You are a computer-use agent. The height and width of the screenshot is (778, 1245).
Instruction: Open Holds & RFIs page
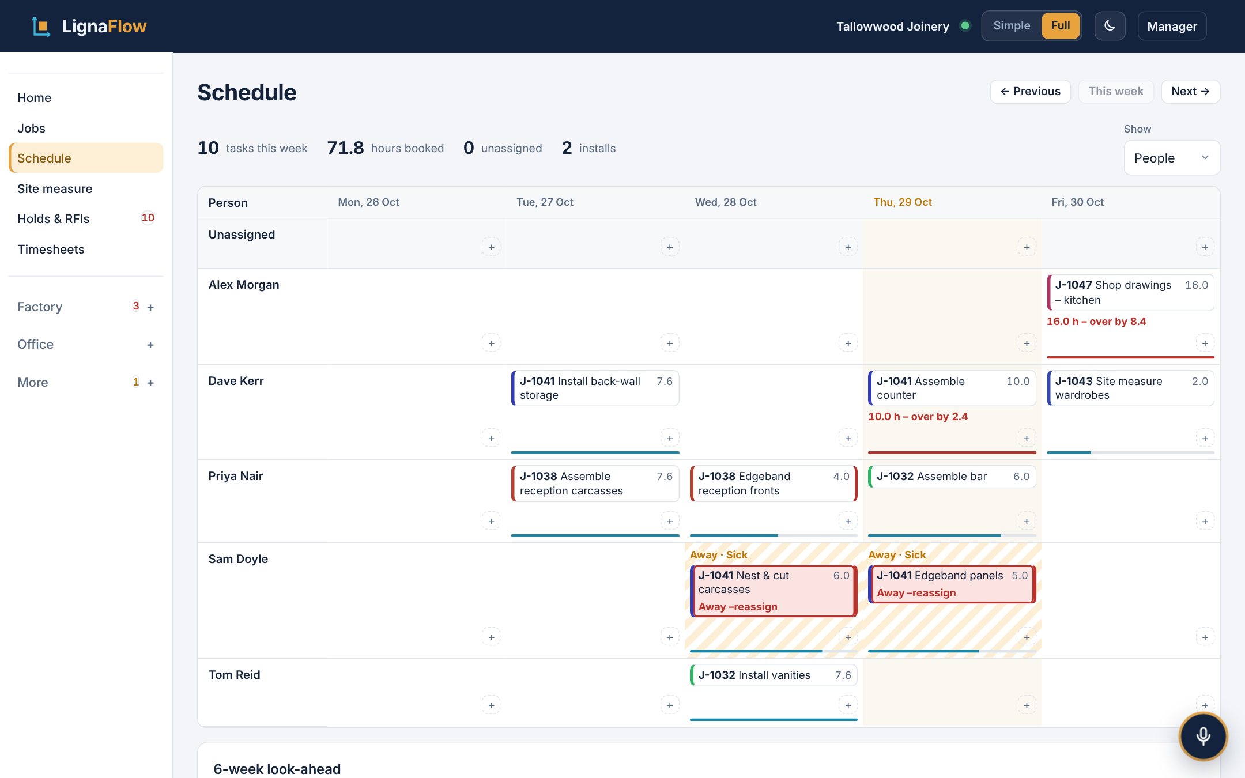tap(86, 218)
